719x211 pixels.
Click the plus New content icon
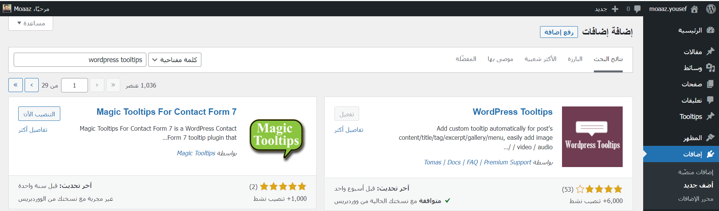pos(615,9)
